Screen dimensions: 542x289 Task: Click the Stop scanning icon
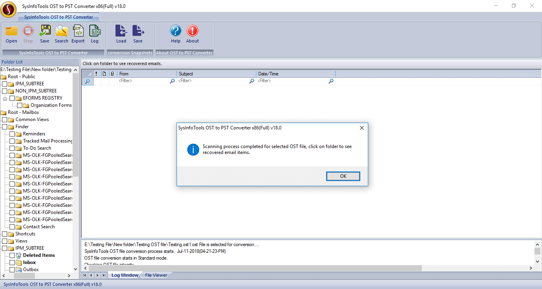click(28, 31)
